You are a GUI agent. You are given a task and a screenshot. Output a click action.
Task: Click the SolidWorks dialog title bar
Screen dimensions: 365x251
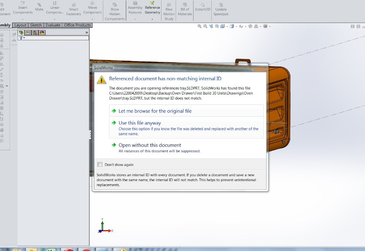pyautogui.click(x=180, y=68)
